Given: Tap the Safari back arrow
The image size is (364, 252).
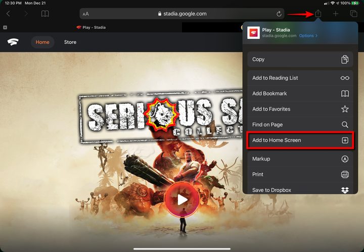Looking at the screenshot, I should (9, 14).
